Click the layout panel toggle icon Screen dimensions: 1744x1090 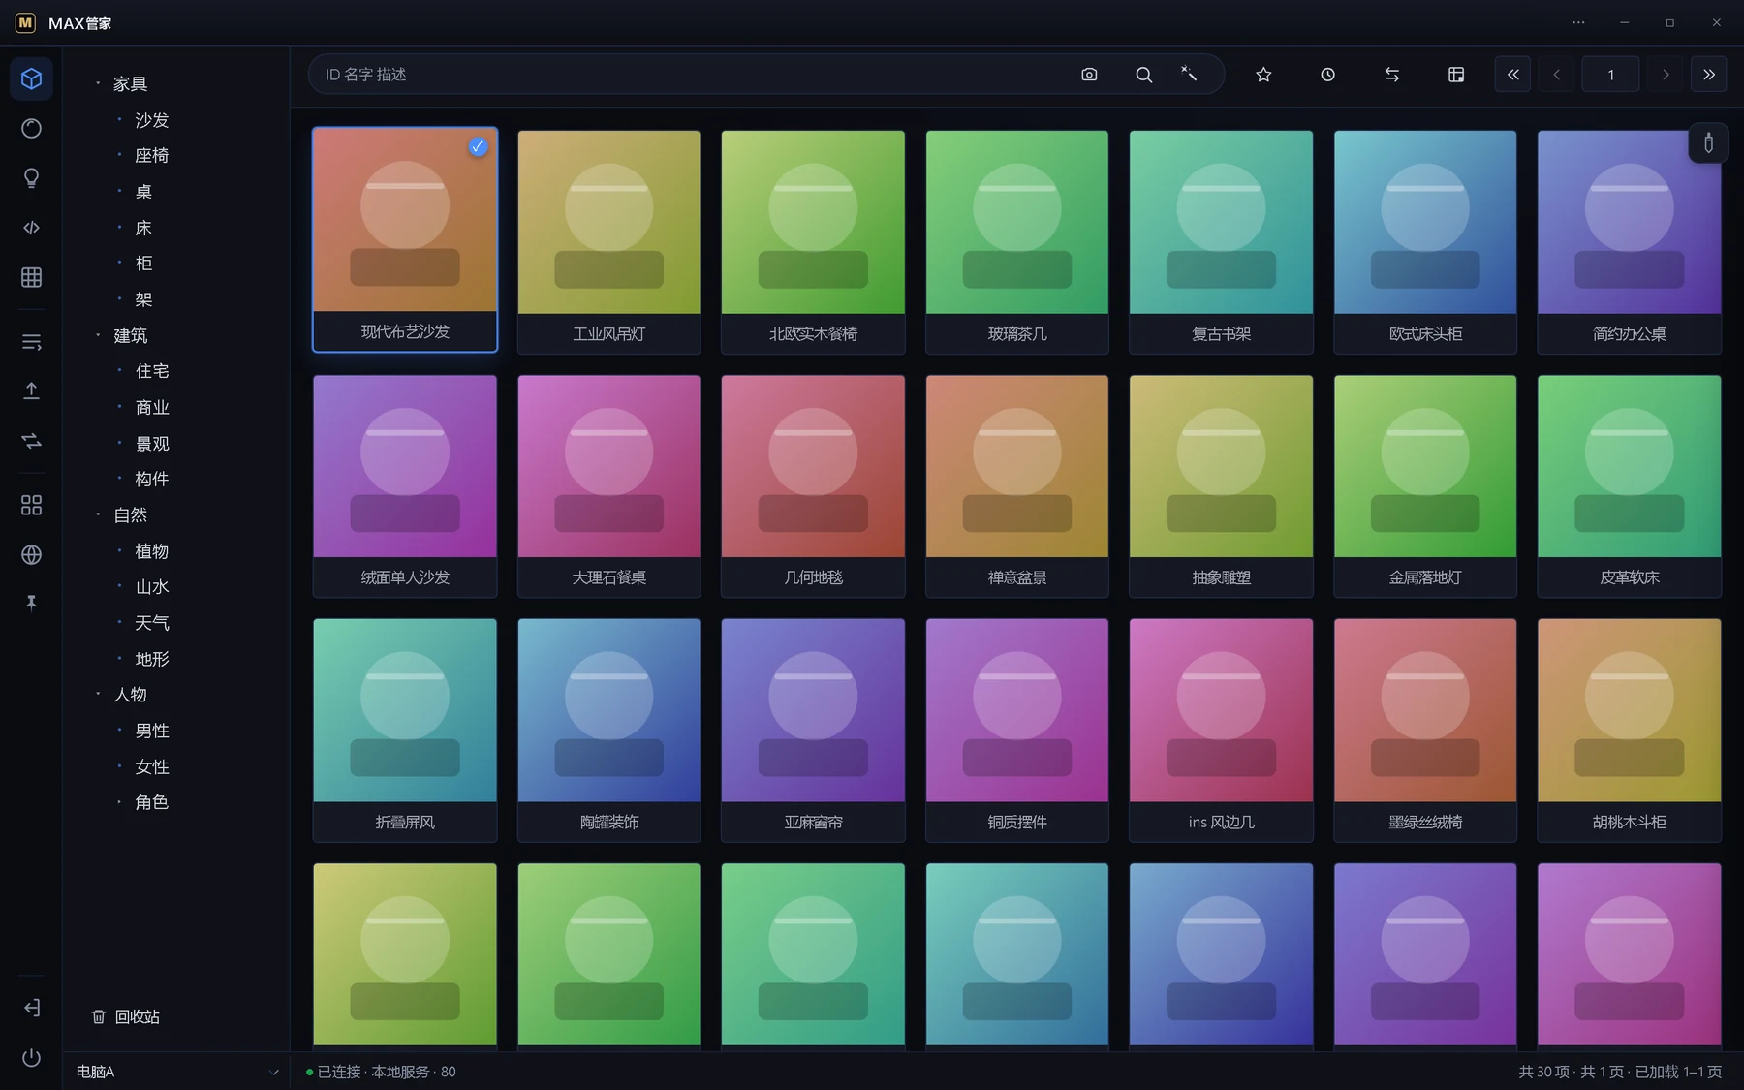[1455, 75]
